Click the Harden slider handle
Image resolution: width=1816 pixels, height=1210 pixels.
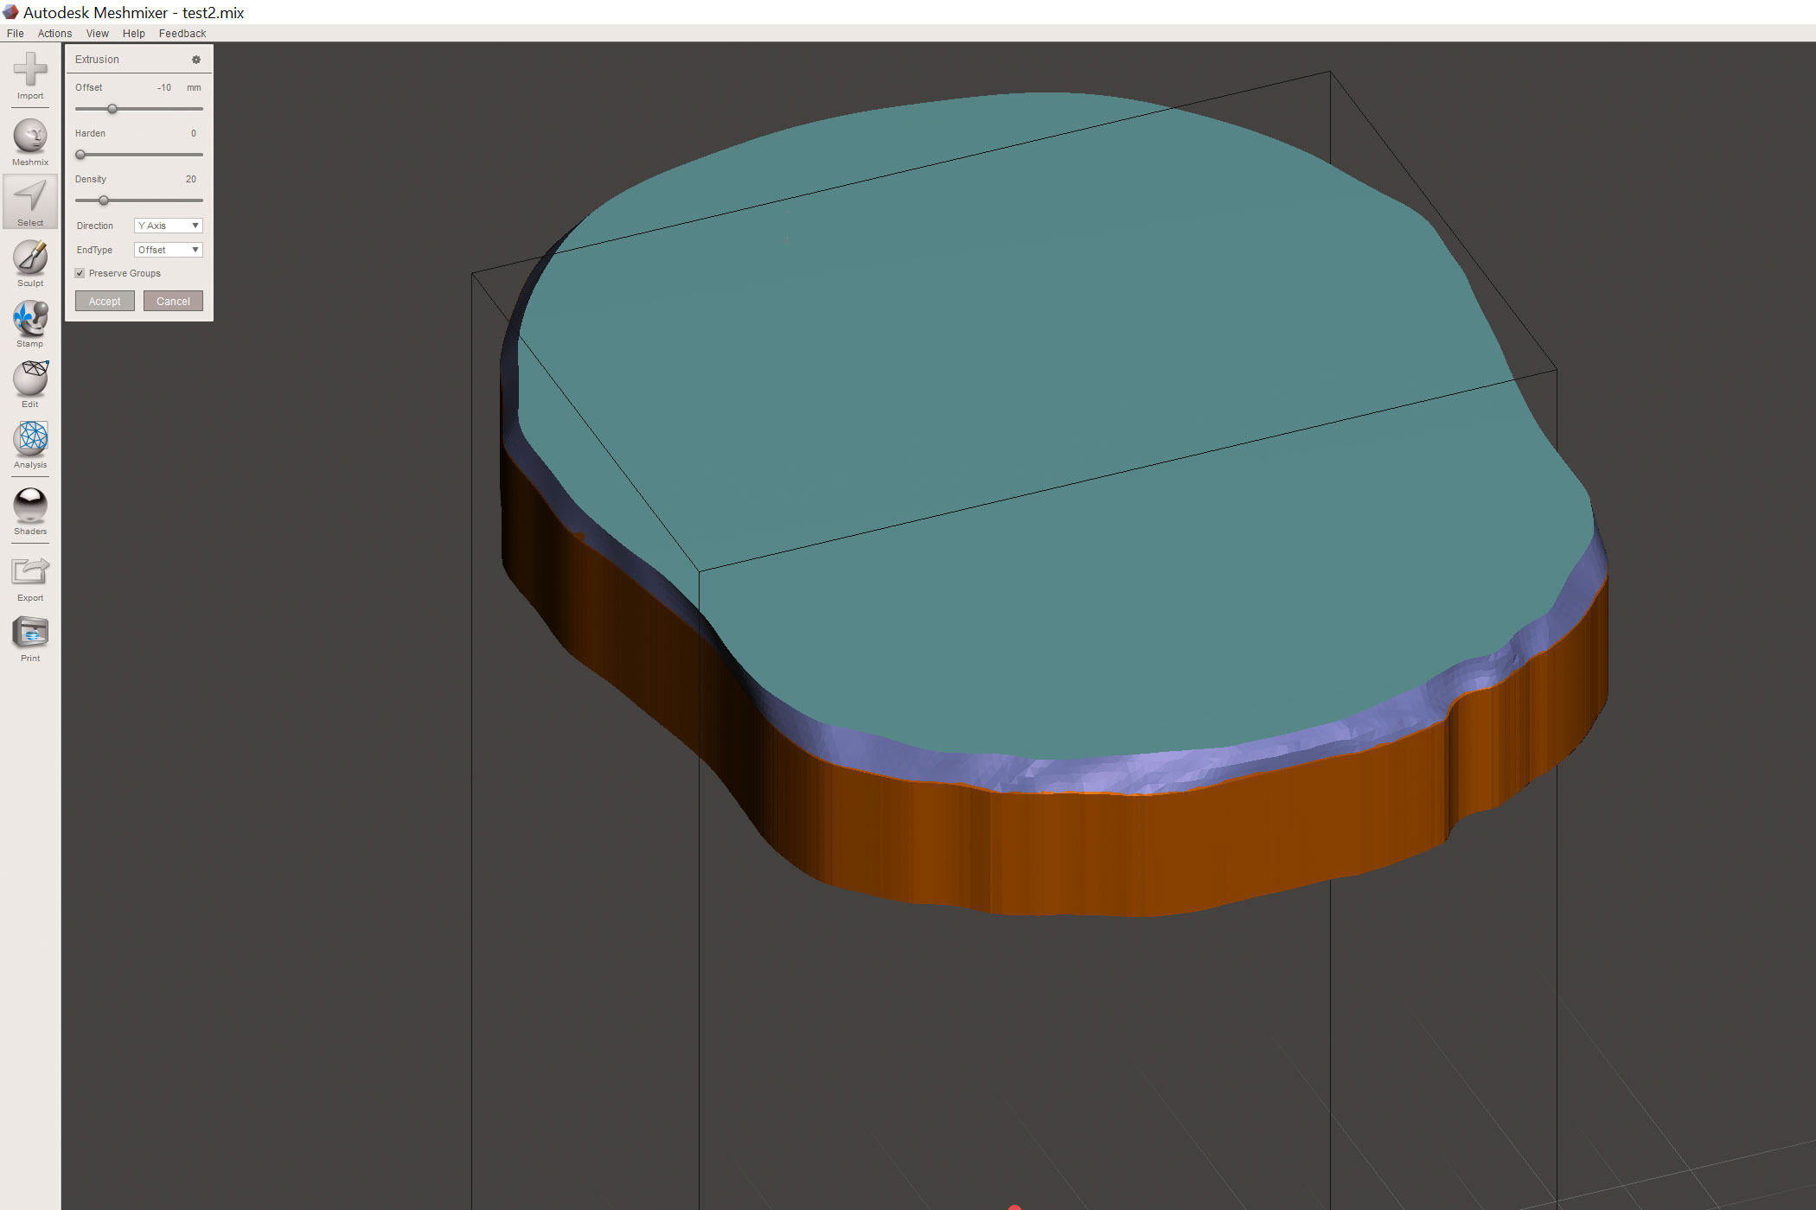tap(80, 155)
